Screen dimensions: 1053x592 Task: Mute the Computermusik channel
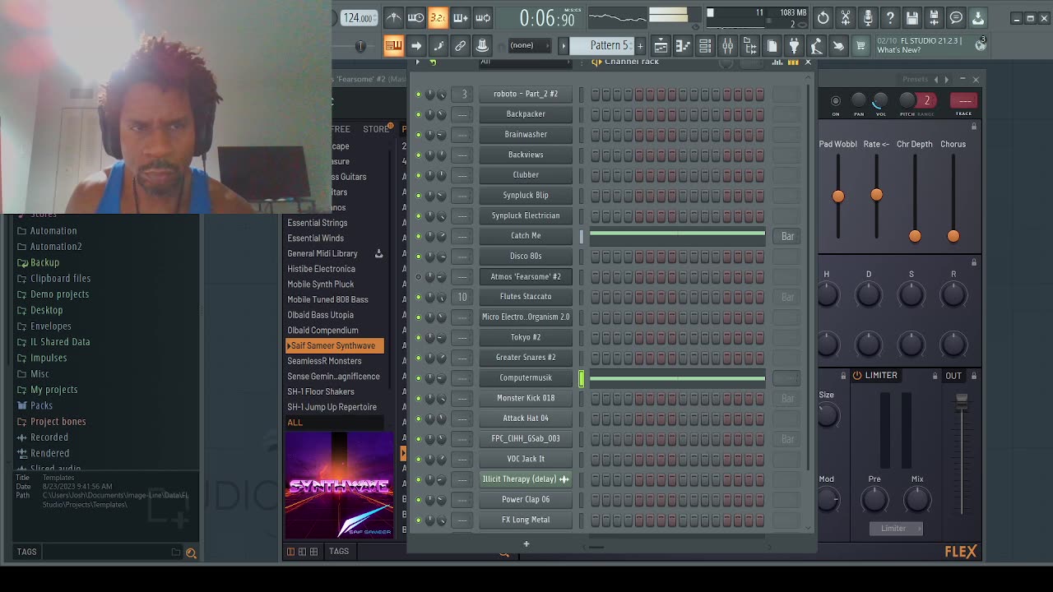click(x=418, y=378)
